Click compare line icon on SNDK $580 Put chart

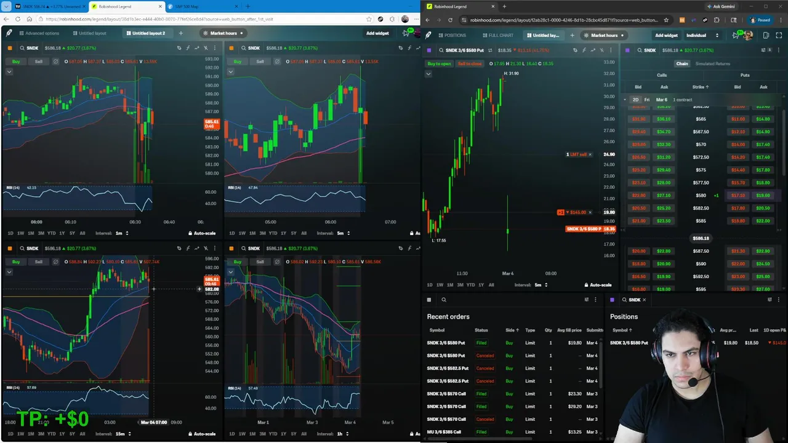pos(592,50)
